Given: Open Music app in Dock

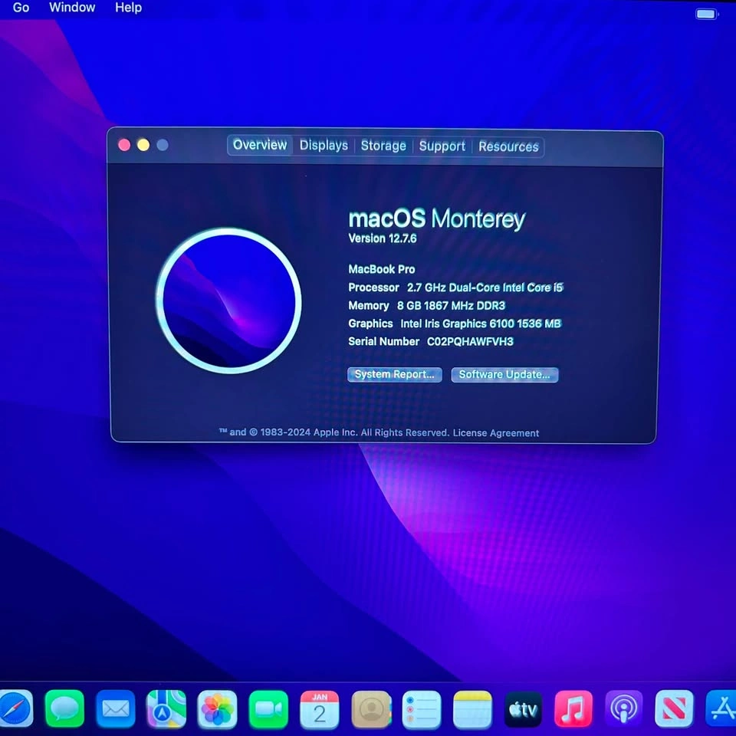Looking at the screenshot, I should pos(573,708).
